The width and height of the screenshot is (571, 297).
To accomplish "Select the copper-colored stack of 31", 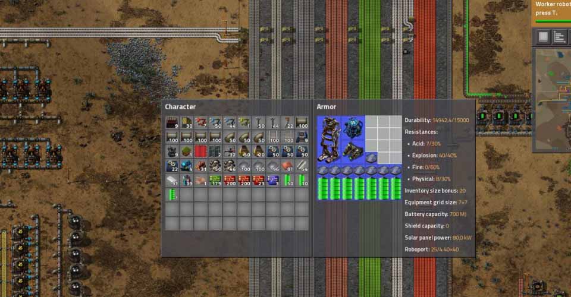I will click(x=200, y=166).
